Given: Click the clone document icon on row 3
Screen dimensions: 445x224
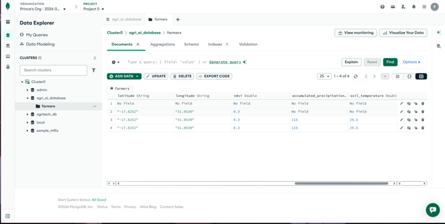Looking at the screenshot, I should [x=416, y=120].
